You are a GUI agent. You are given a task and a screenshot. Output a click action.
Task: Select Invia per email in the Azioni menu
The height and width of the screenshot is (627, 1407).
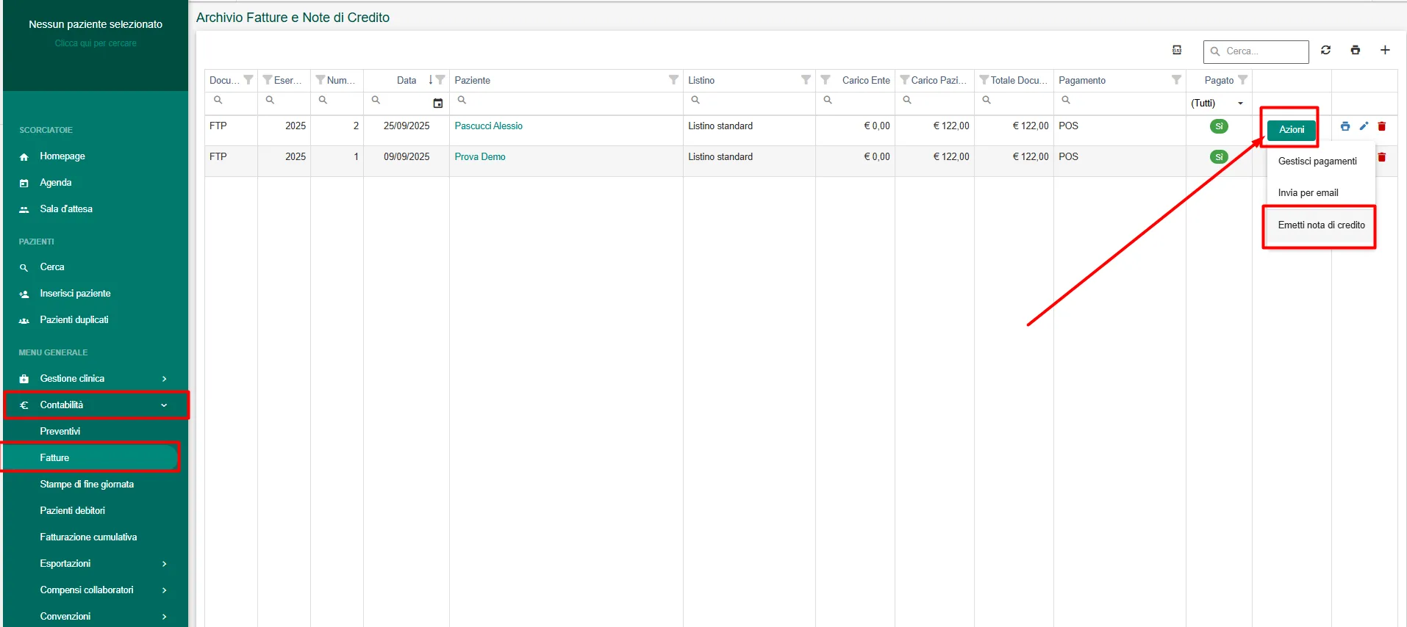point(1308,193)
